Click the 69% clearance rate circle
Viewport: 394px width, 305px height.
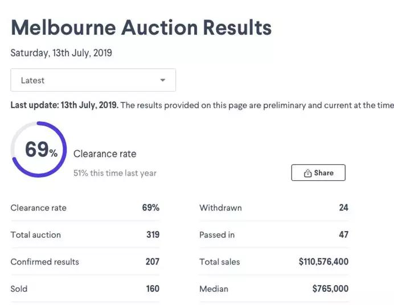click(x=39, y=150)
